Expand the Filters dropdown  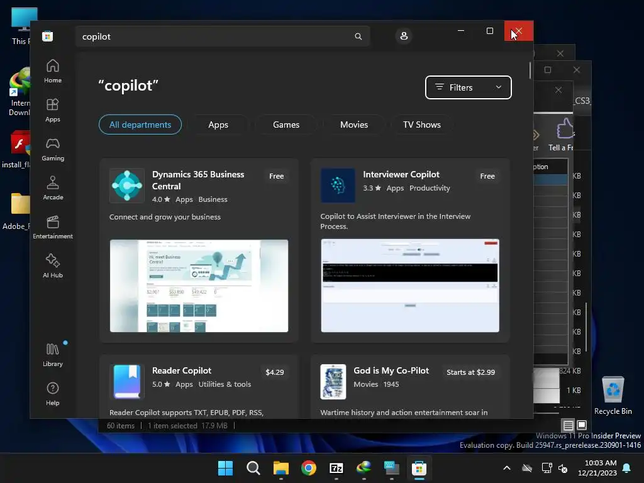pyautogui.click(x=468, y=87)
